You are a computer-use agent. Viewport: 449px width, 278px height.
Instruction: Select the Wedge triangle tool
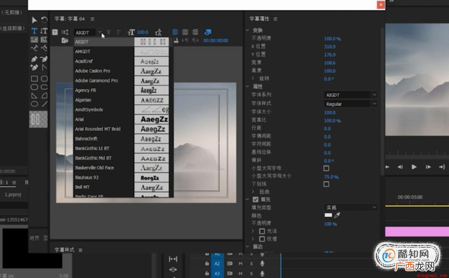tap(34, 96)
